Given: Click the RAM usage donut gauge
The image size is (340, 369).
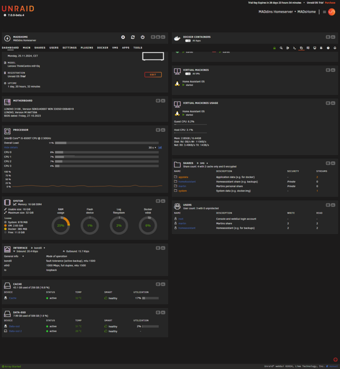Looking at the screenshot, I should (60, 225).
